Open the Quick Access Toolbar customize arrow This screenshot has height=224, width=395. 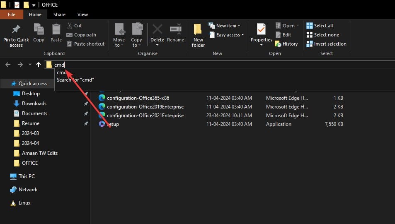click(x=34, y=5)
